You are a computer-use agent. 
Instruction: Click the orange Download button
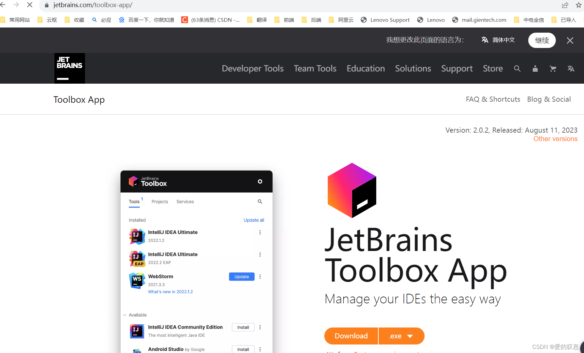coord(351,336)
